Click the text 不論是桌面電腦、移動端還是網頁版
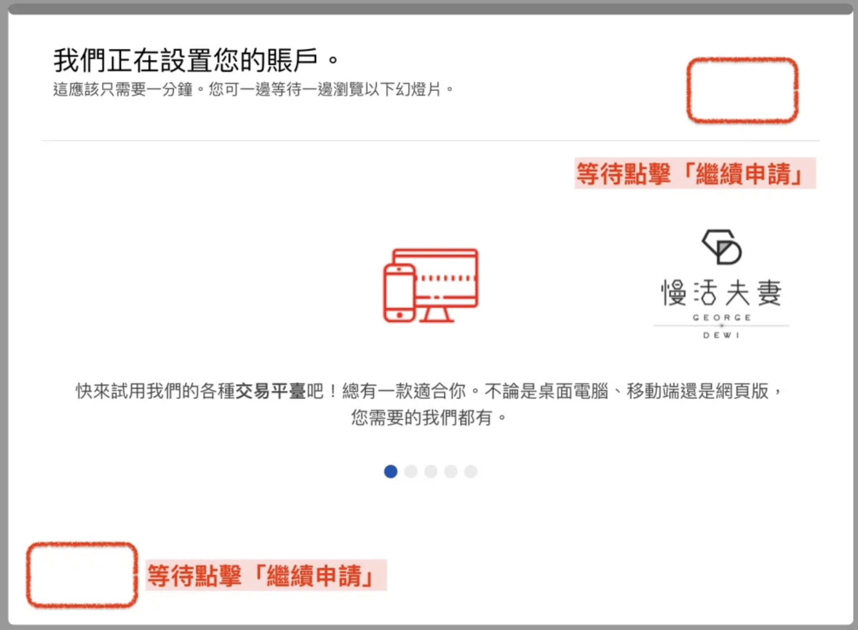This screenshot has width=858, height=630. click(x=627, y=391)
